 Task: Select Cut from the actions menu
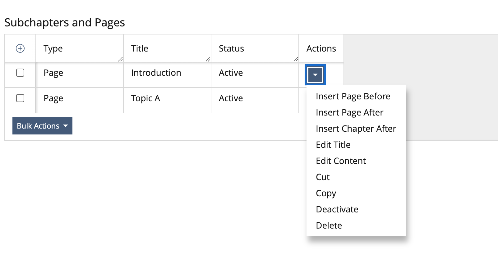(x=323, y=177)
